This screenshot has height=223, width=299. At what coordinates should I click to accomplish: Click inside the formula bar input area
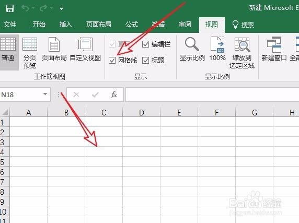tap(212, 95)
